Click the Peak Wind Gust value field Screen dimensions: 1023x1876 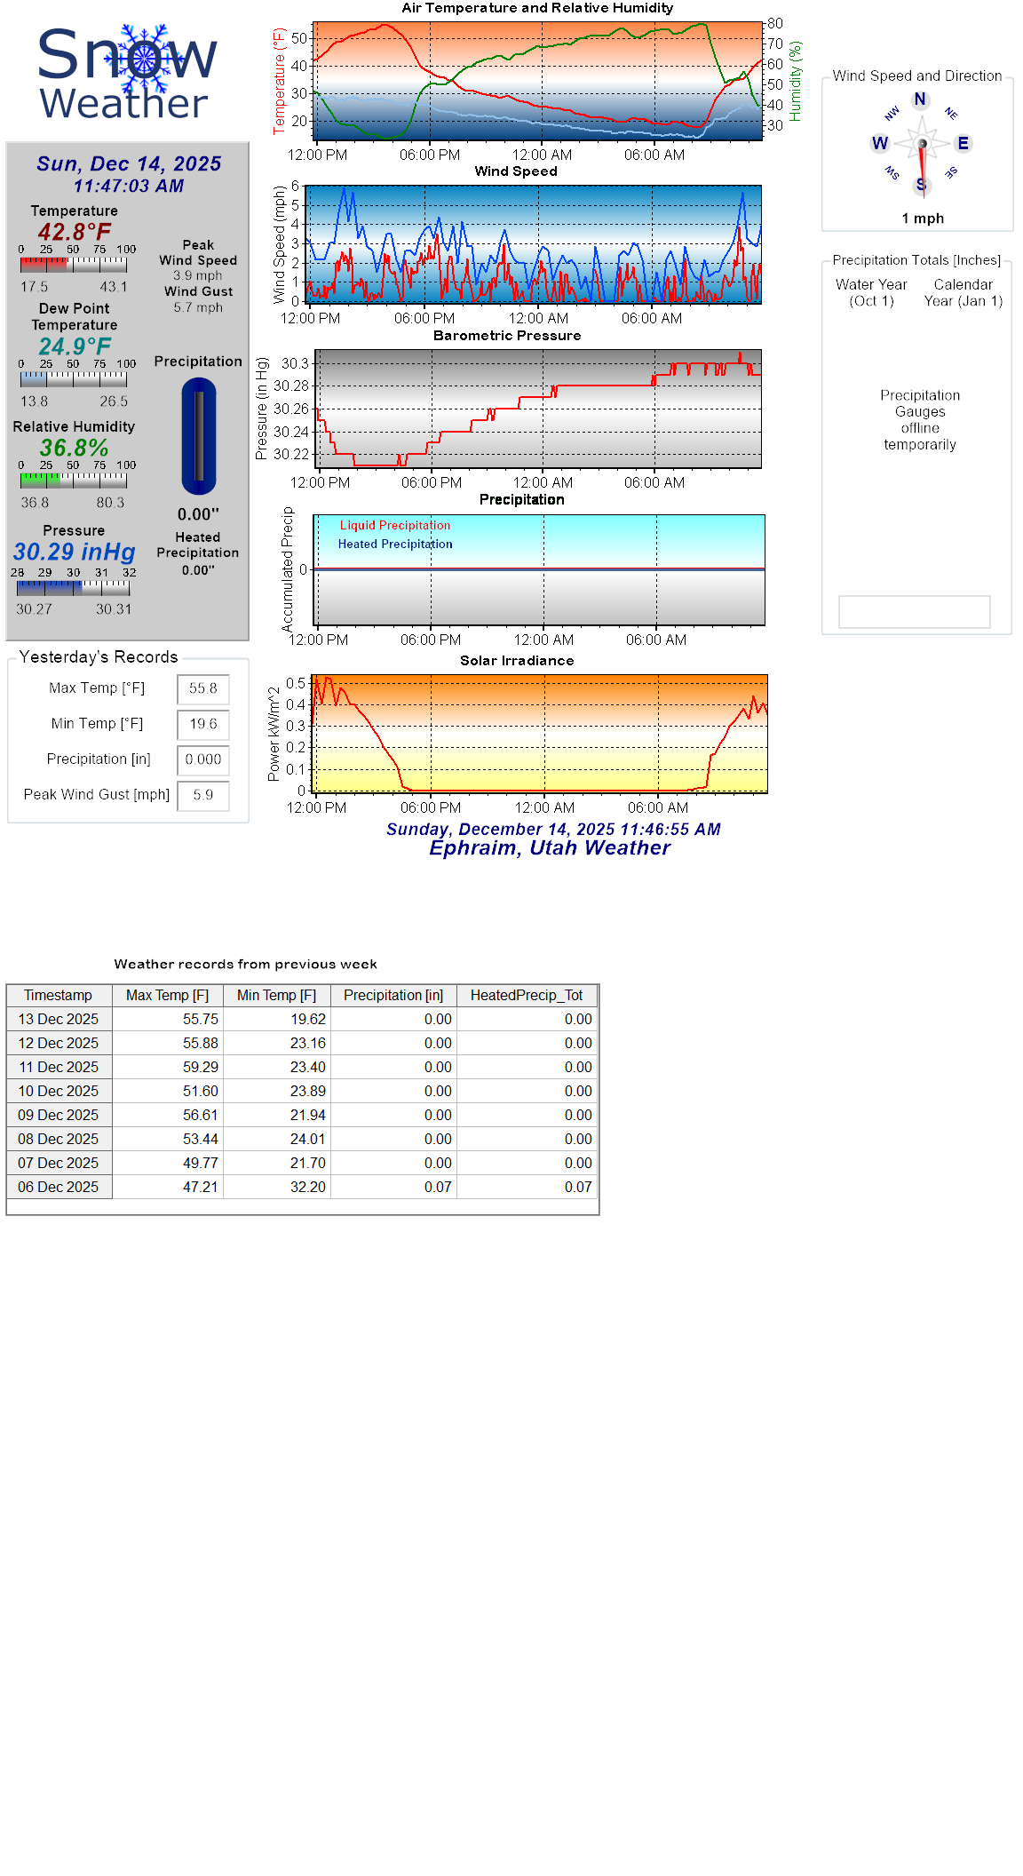pos(203,795)
